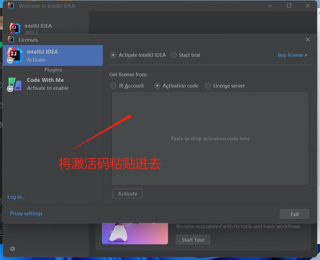Open the Buy license link

(x=292, y=55)
